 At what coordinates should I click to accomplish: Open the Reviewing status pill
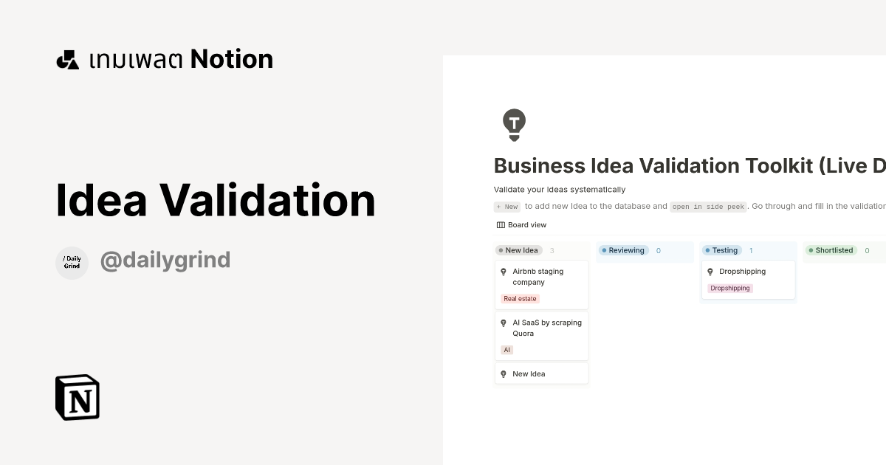pyautogui.click(x=623, y=250)
